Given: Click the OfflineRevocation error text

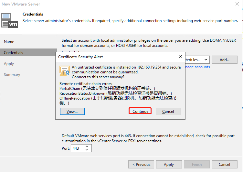Looking at the screenshot, I should (x=118, y=101).
